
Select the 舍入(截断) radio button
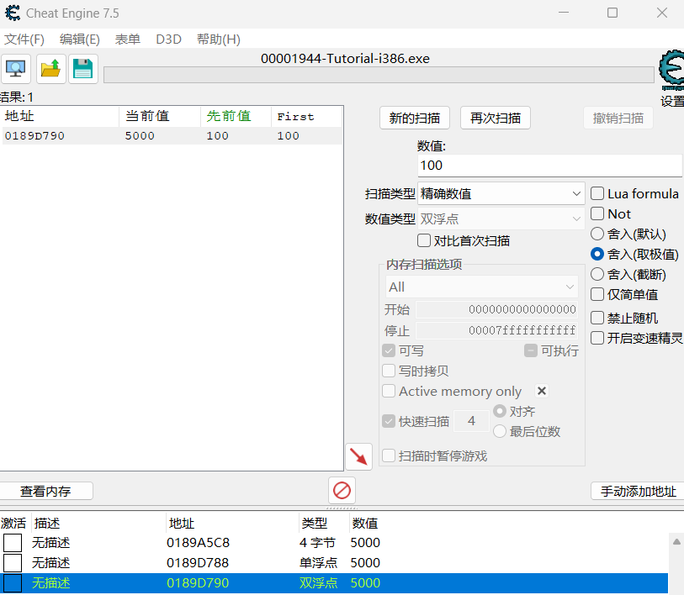coord(597,274)
